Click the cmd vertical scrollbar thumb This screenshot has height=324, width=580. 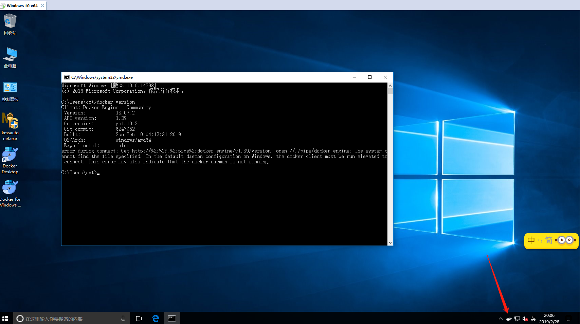(390, 91)
